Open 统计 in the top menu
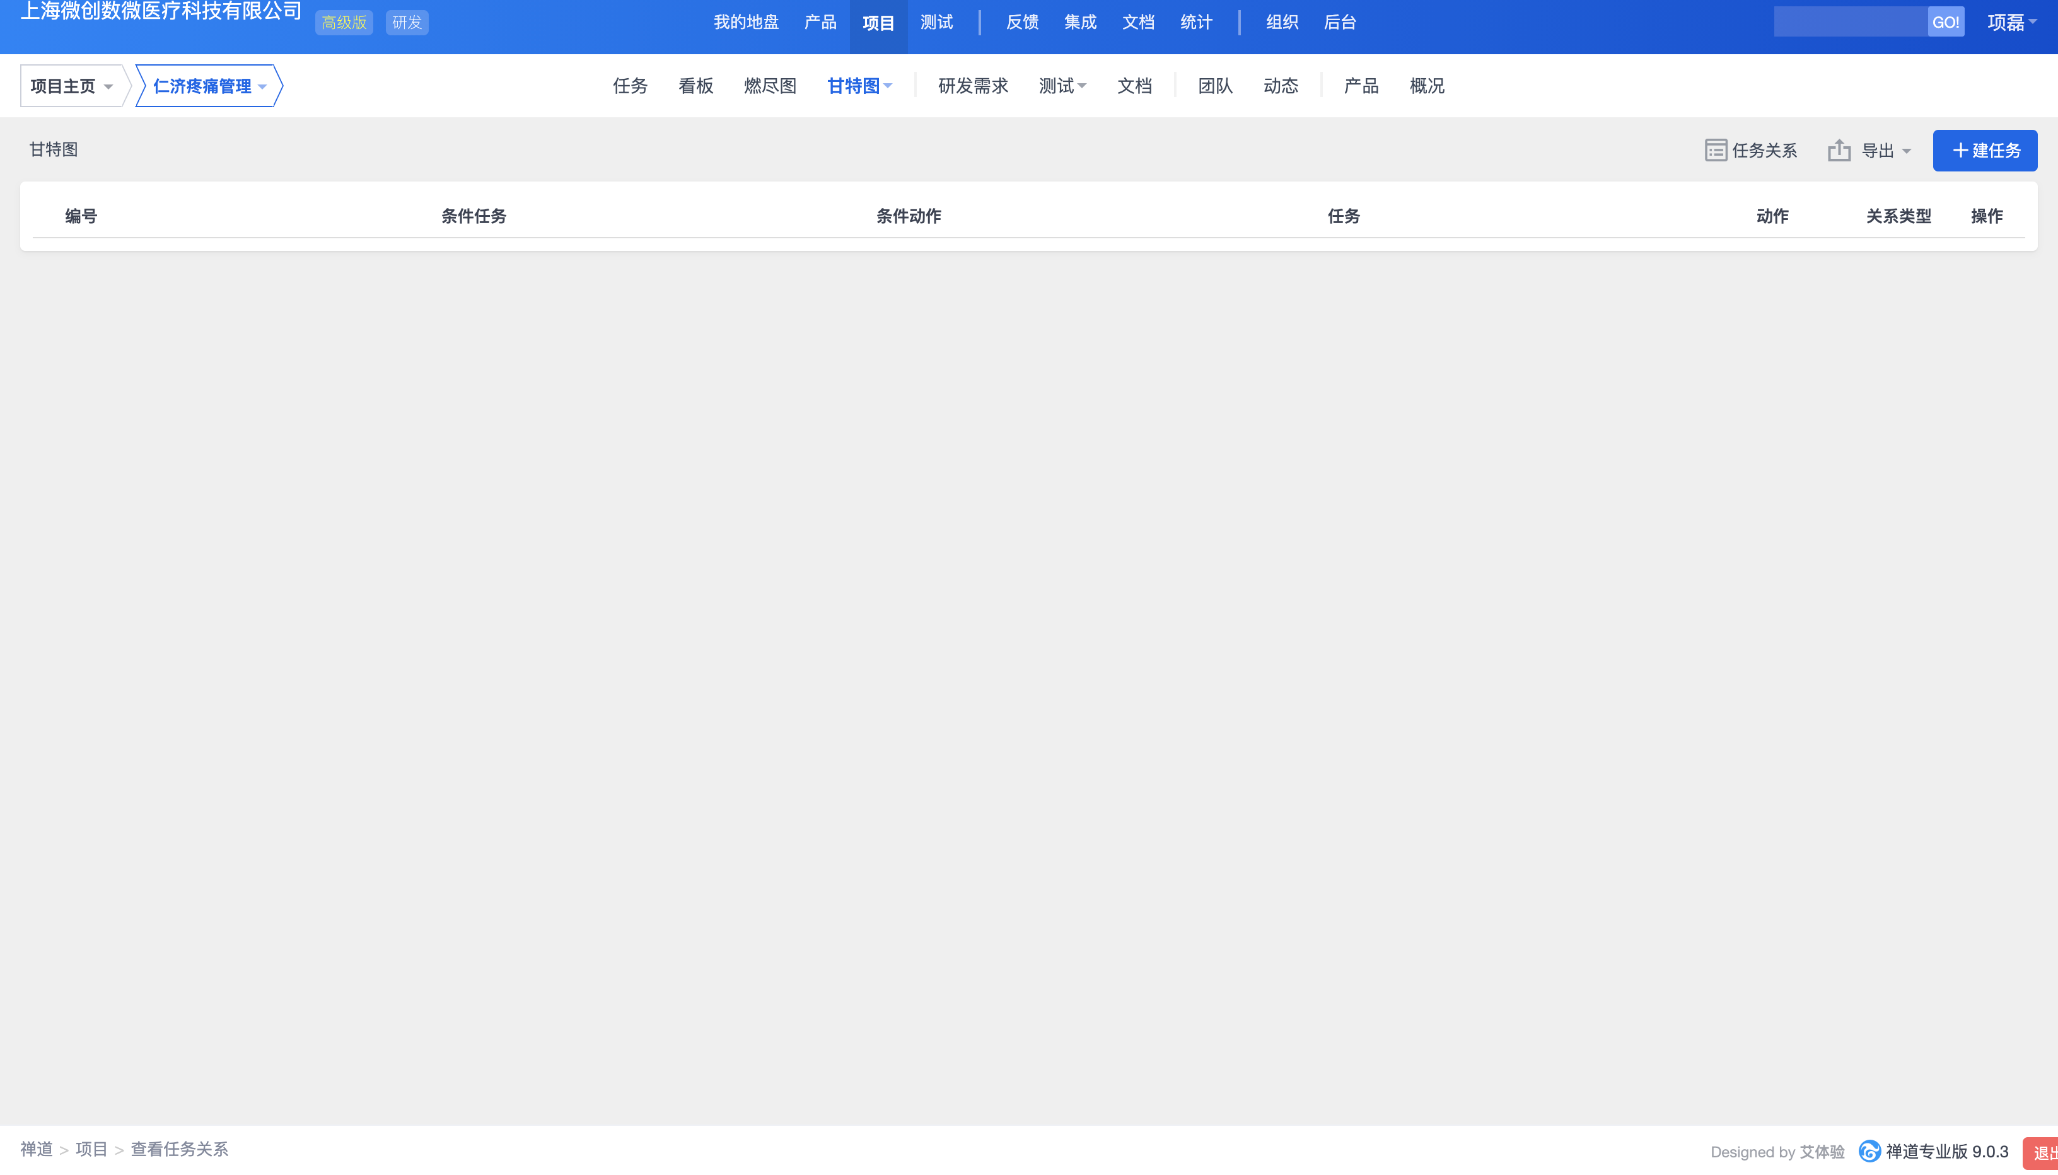 tap(1196, 23)
